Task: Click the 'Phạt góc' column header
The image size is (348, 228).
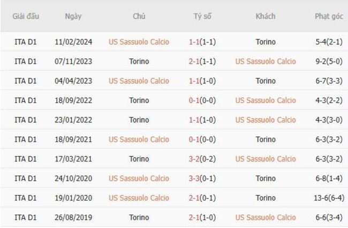Action: pyautogui.click(x=329, y=16)
